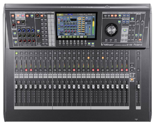Turn off the lit SOLO button on channel 16

(88, 58)
